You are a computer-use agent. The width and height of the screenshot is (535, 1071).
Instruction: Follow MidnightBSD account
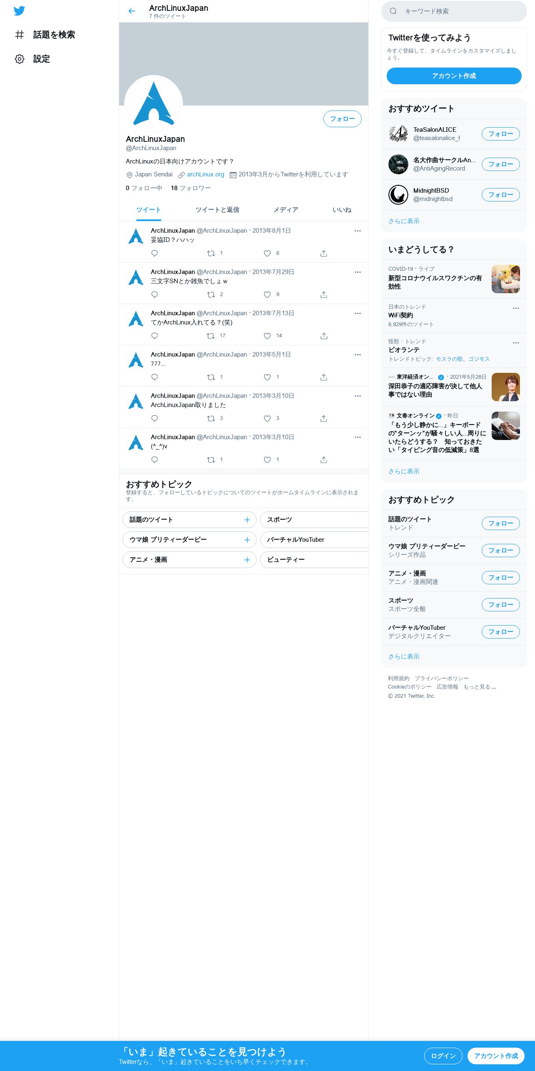click(501, 195)
